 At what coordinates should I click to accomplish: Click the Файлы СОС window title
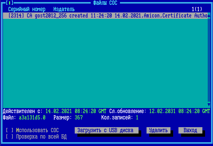click(x=105, y=3)
